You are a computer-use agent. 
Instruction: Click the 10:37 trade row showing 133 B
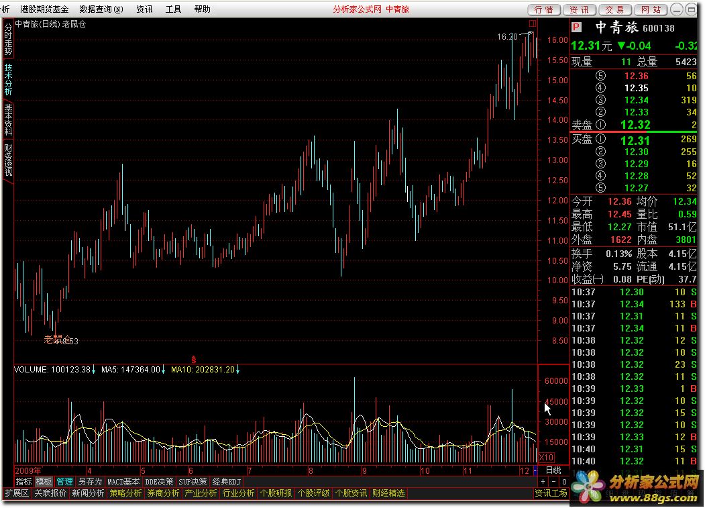point(634,304)
